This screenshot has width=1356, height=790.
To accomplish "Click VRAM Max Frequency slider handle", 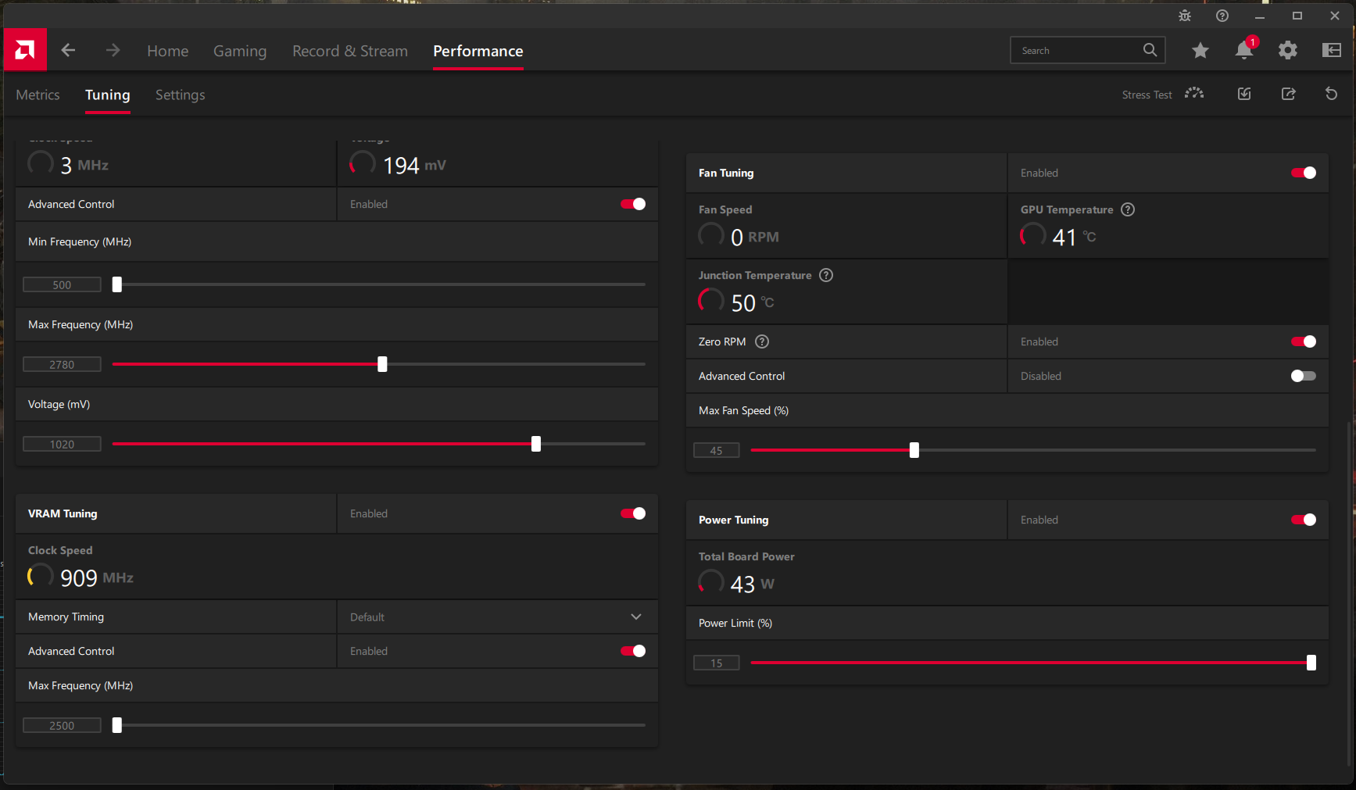I will 117,725.
